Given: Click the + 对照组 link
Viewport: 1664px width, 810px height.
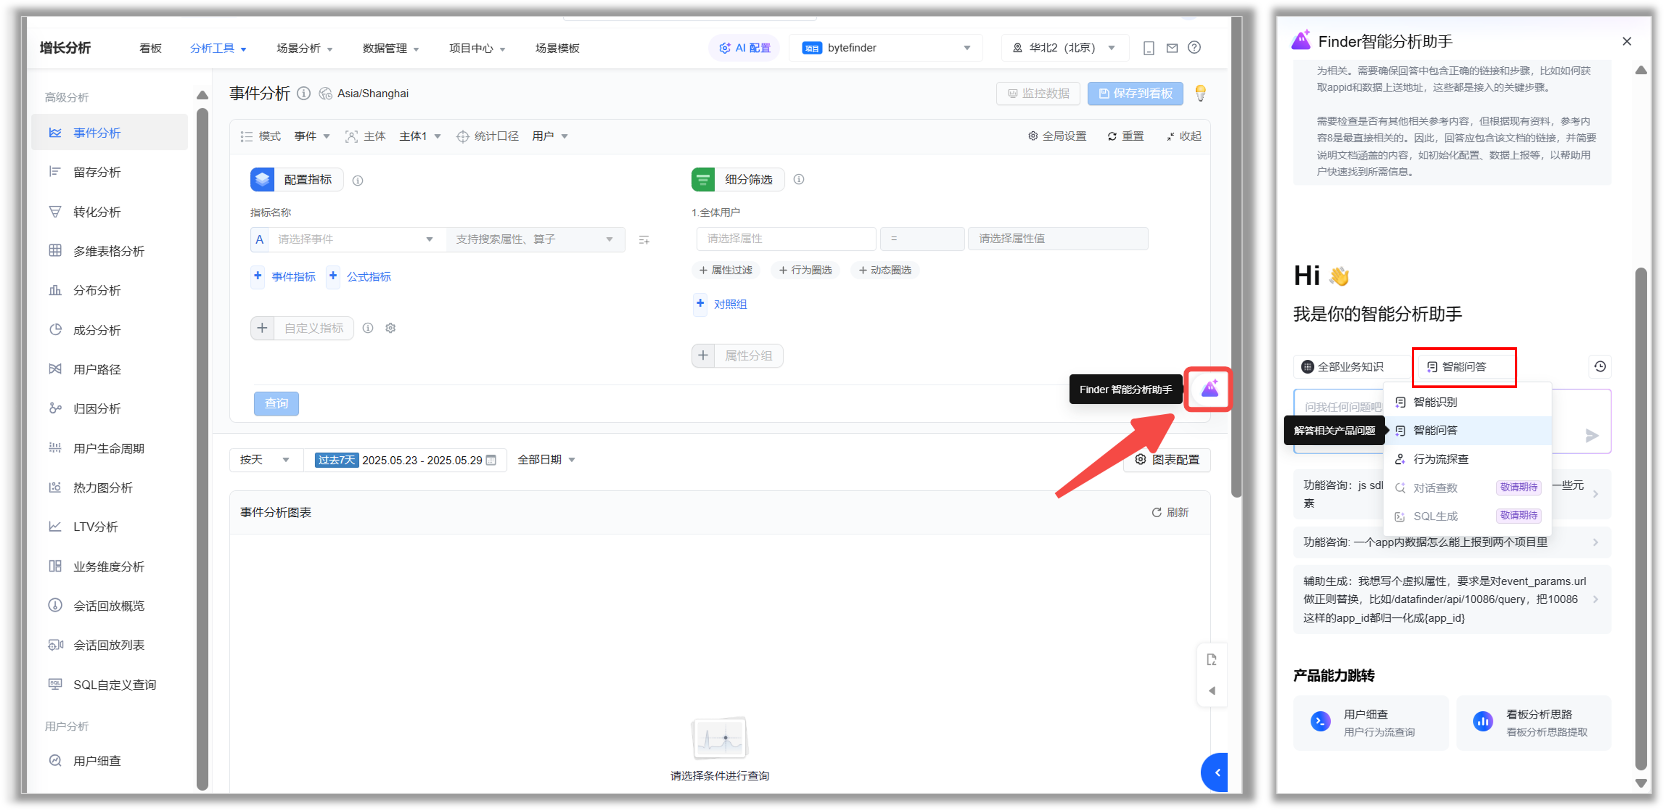Looking at the screenshot, I should pos(721,304).
